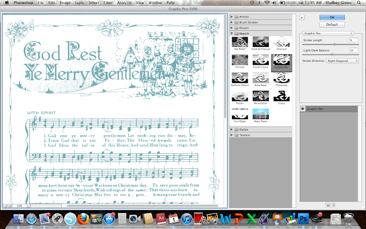
Task: Open the Layer menu
Action: [79, 3]
